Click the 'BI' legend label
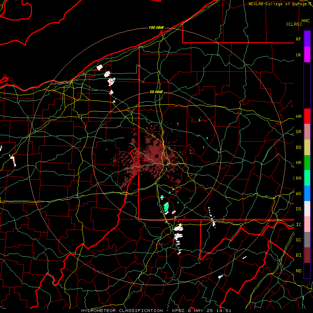The width and height of the screenshot is (313, 313). point(298,255)
